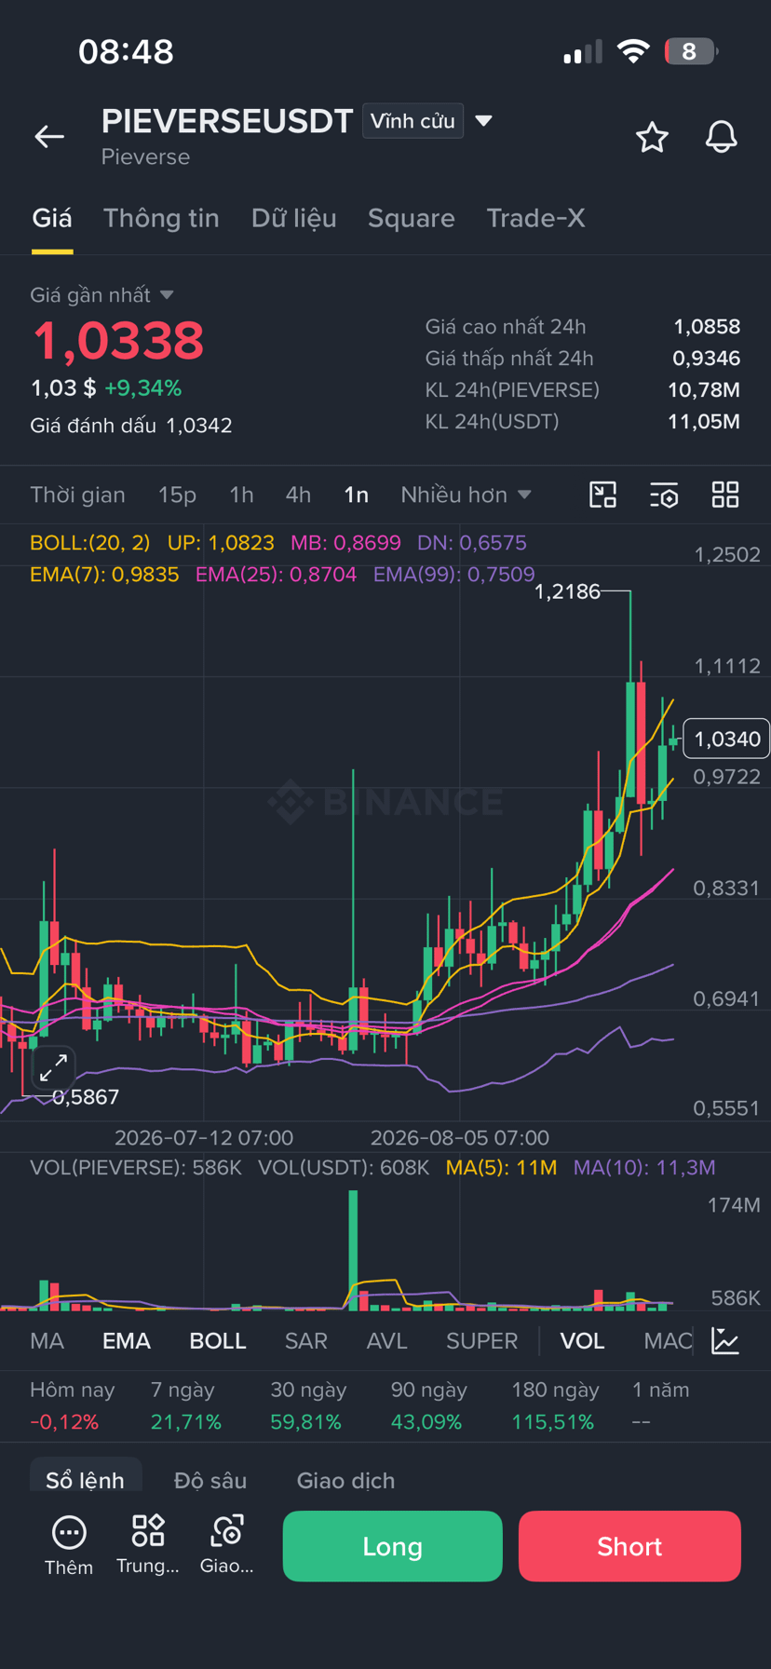Screen dimensions: 771x1669
Task: Open the Dữ liệu tab
Action: 294,218
